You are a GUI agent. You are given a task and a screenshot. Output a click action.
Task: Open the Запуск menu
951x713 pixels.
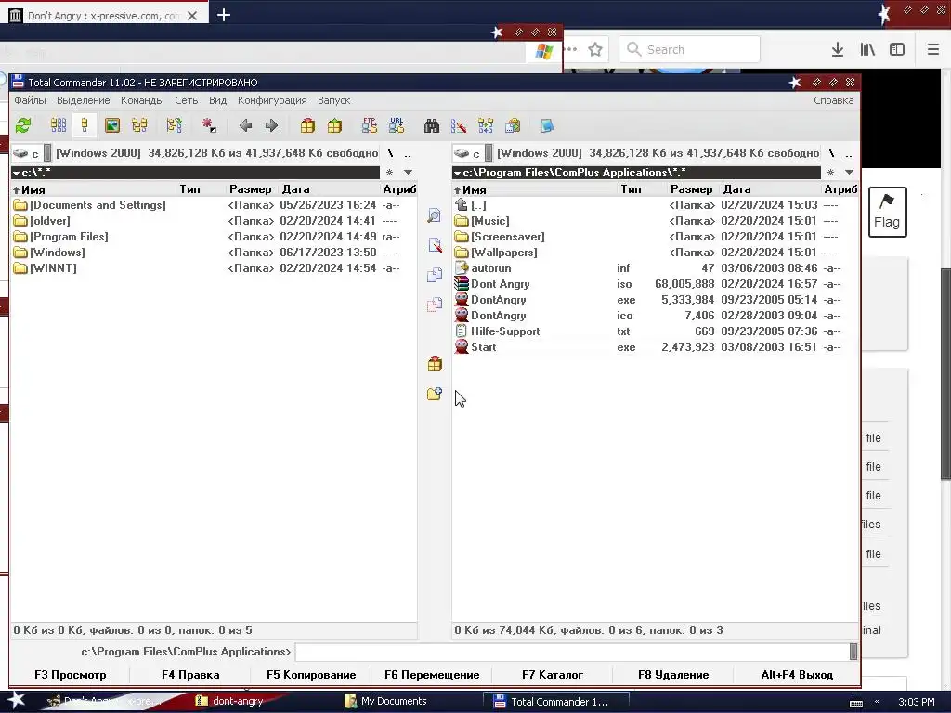(x=334, y=100)
